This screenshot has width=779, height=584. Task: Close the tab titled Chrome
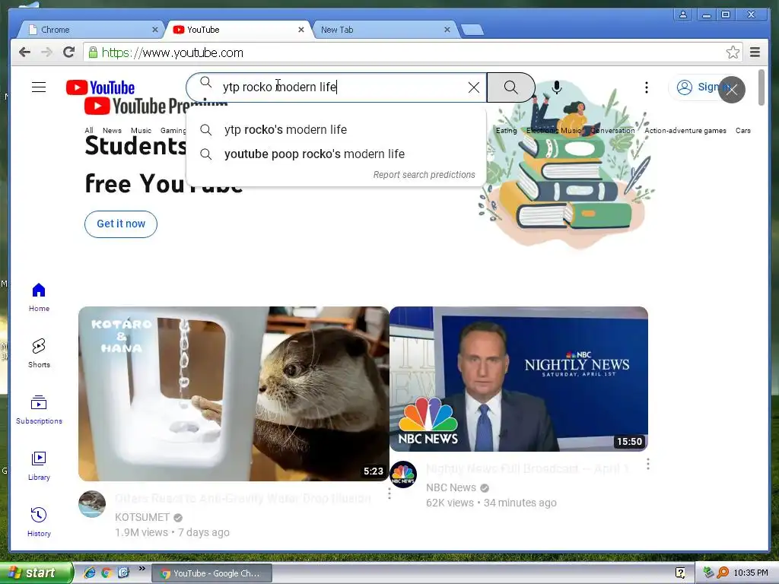pos(155,30)
